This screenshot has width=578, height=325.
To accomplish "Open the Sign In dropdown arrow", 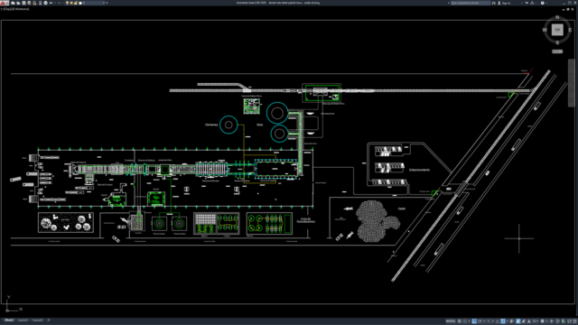I will pos(522,3).
